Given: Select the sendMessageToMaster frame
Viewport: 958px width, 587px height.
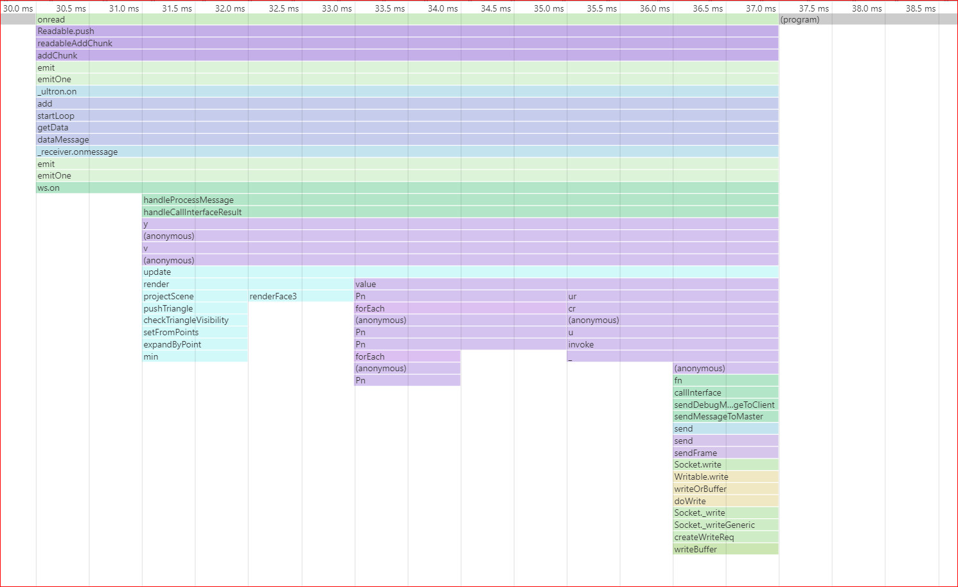Looking at the screenshot, I should click(x=726, y=416).
